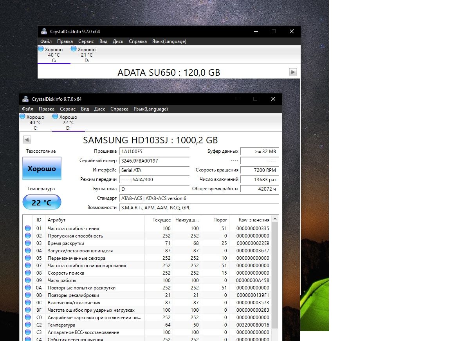
Task: Click scroll up arrow of attribute list
Action: 275,219
